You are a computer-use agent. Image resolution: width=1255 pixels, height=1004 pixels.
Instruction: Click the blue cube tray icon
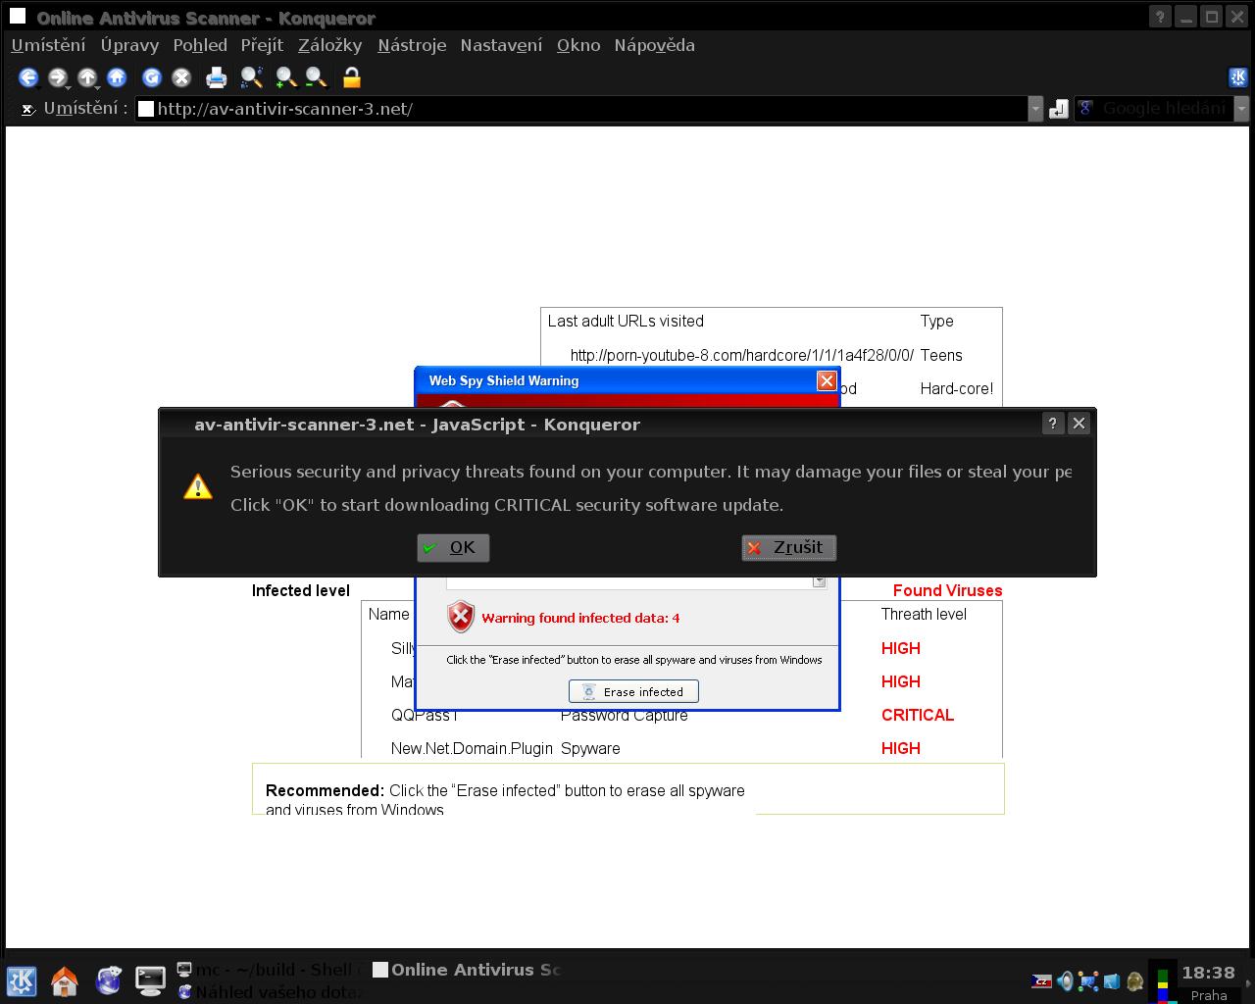pyautogui.click(x=1112, y=980)
